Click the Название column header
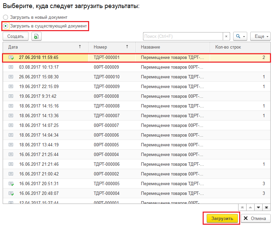The height and width of the screenshot is (225, 273). pyautogui.click(x=173, y=47)
